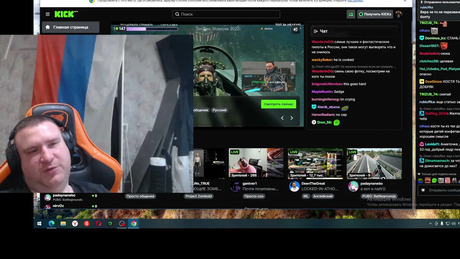460x259 pixels.
Task: Open the Windows Start menu
Action: 40,223
